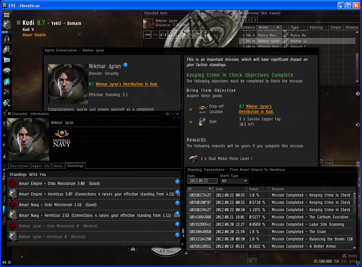
Task: Show info for Nikmar Jyran > Hereticus standing
Action: click(x=177, y=235)
